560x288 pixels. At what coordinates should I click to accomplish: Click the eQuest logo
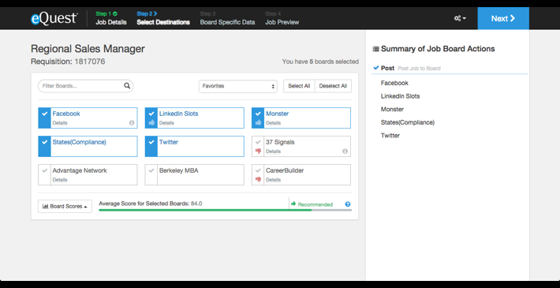click(54, 18)
